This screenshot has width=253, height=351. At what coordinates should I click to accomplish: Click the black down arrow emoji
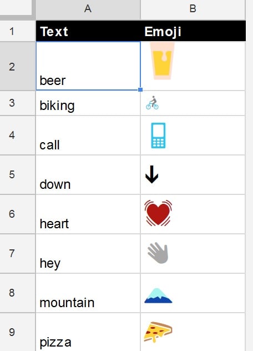point(152,174)
